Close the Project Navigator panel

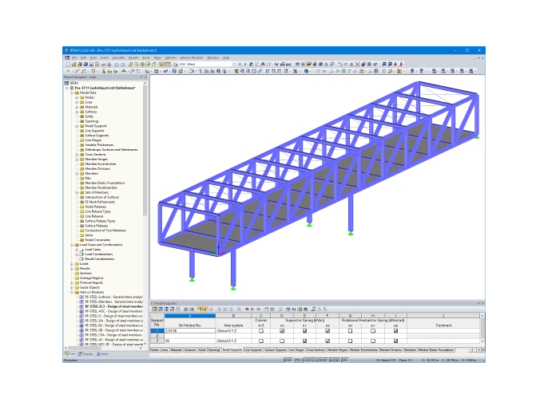pyautogui.click(x=145, y=77)
